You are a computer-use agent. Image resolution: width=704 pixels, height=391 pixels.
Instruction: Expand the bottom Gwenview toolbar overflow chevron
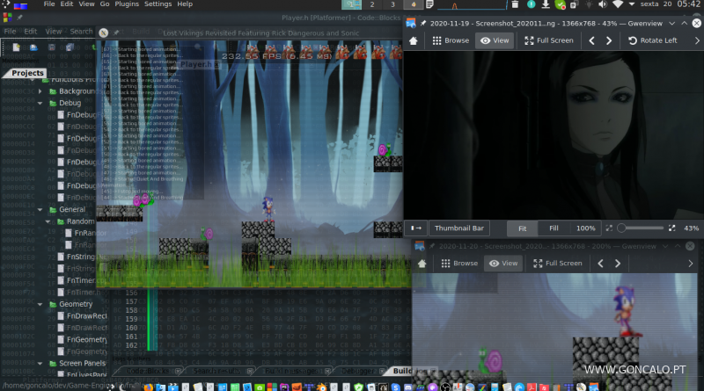pyautogui.click(x=691, y=264)
